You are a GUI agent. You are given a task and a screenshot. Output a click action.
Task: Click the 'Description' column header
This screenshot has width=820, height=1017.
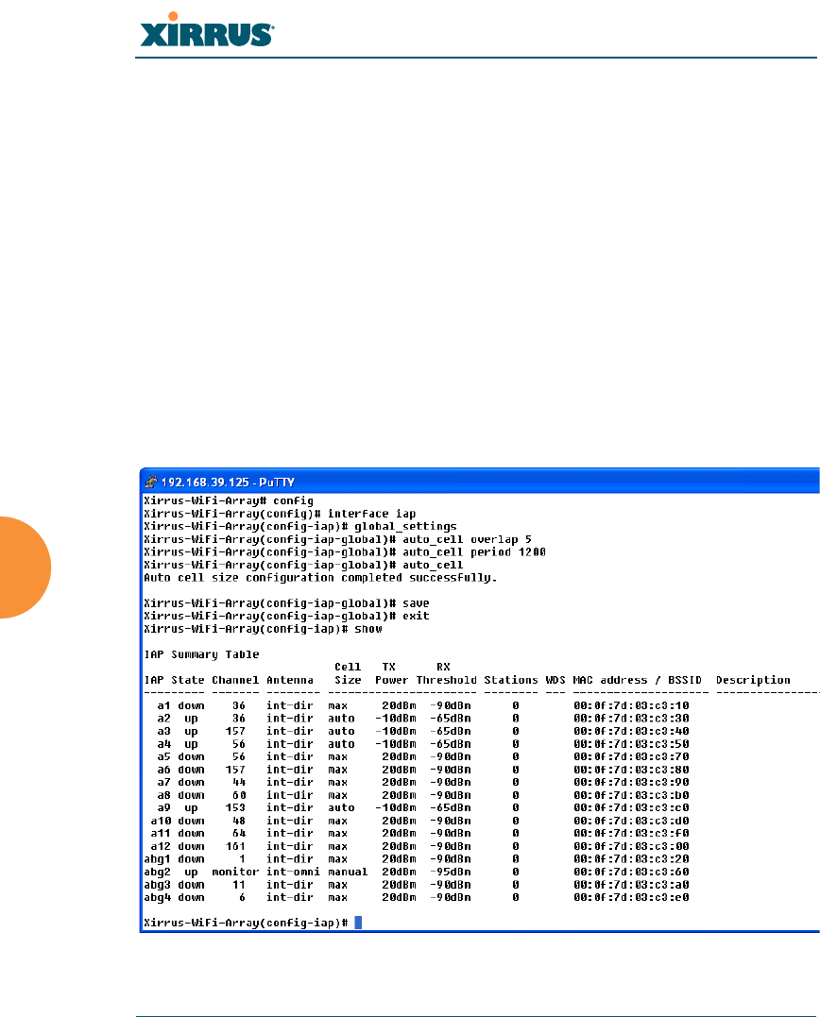click(753, 681)
